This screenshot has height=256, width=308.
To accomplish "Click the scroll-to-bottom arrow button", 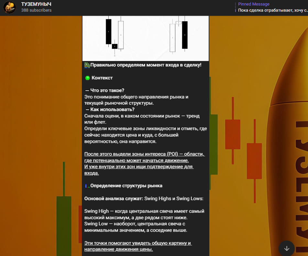I will pyautogui.click(x=287, y=248).
